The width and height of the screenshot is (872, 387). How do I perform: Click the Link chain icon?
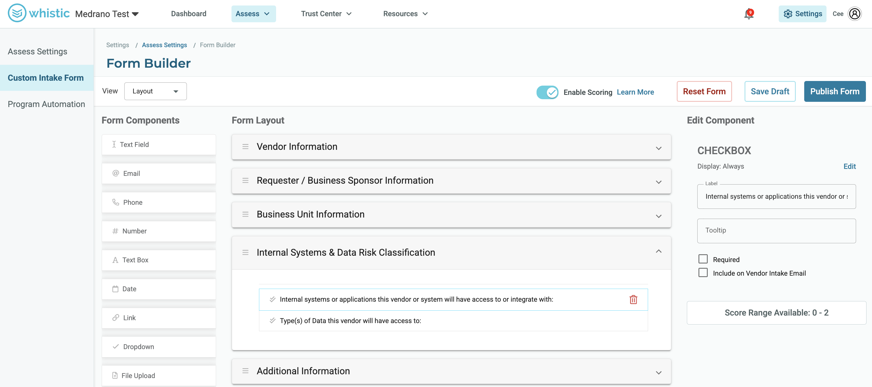116,318
